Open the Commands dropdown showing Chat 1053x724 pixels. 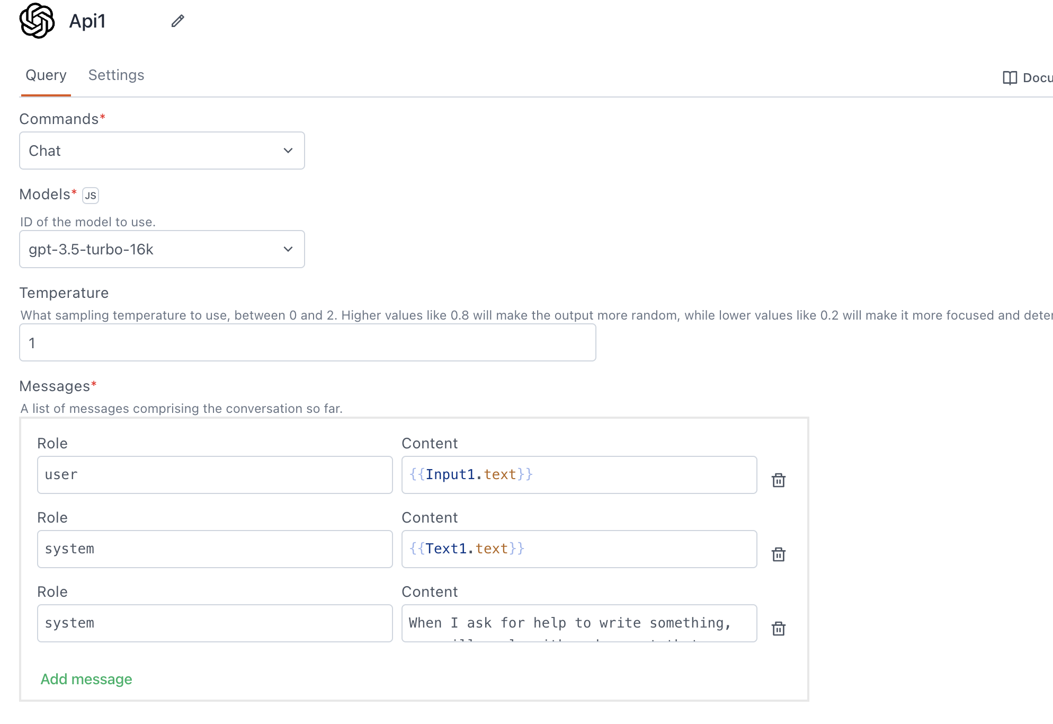pos(162,151)
